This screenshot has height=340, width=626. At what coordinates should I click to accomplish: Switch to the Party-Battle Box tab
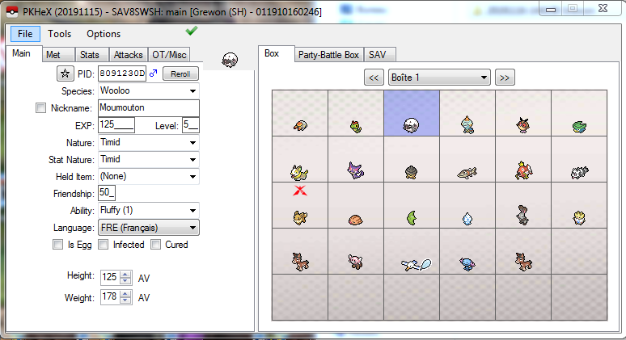(x=328, y=55)
